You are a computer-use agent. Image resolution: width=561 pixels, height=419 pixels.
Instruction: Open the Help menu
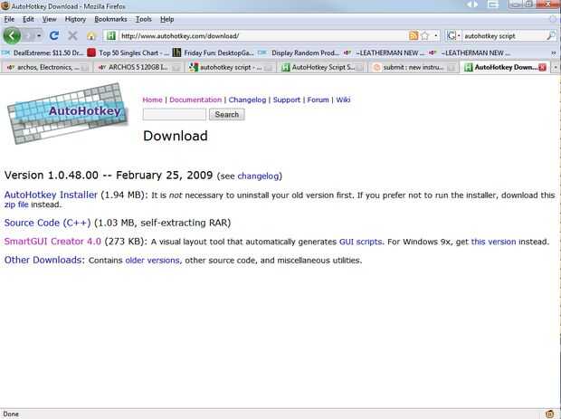[166, 19]
